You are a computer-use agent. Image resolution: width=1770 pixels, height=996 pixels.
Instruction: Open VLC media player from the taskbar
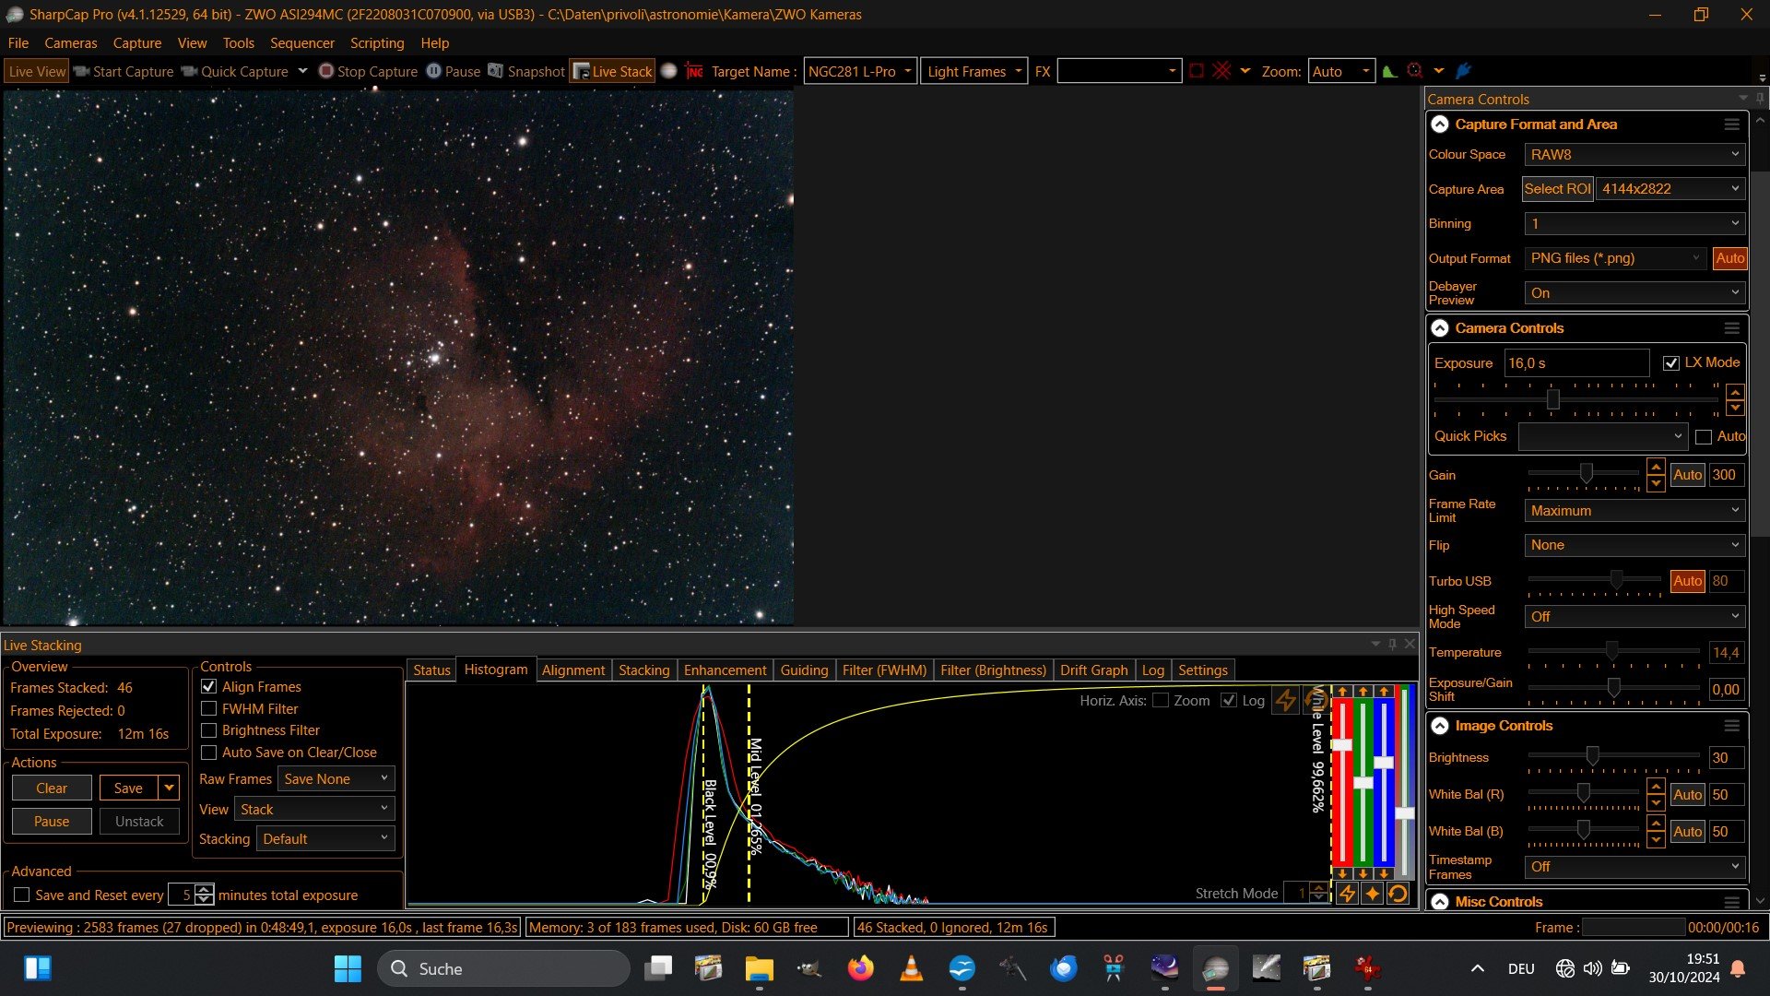tap(911, 968)
